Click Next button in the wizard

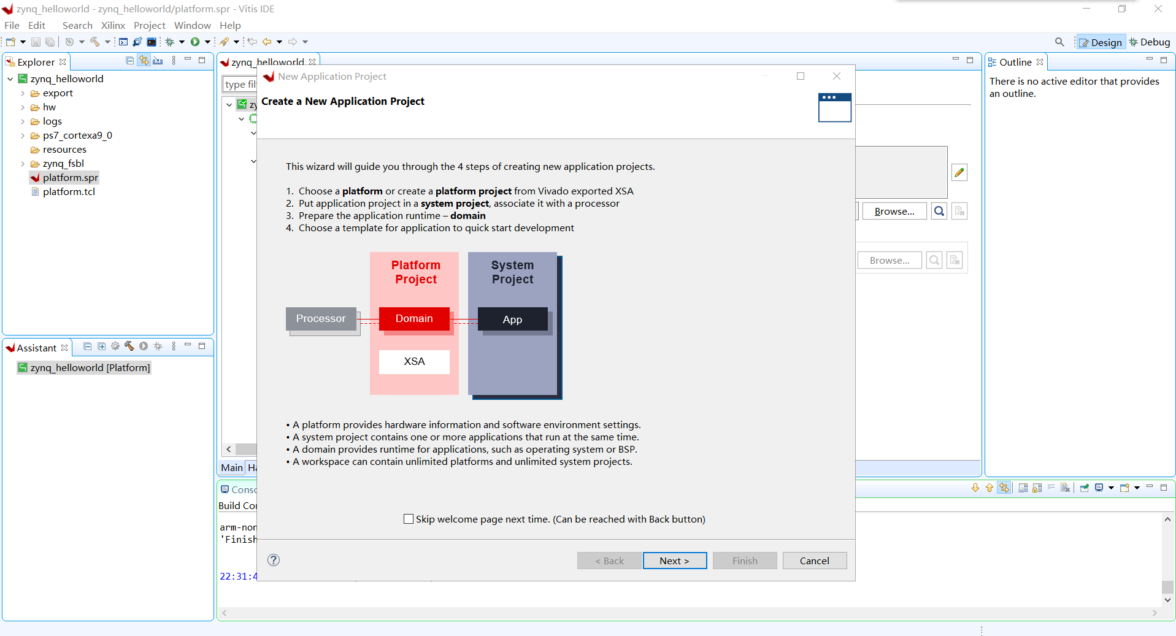675,561
